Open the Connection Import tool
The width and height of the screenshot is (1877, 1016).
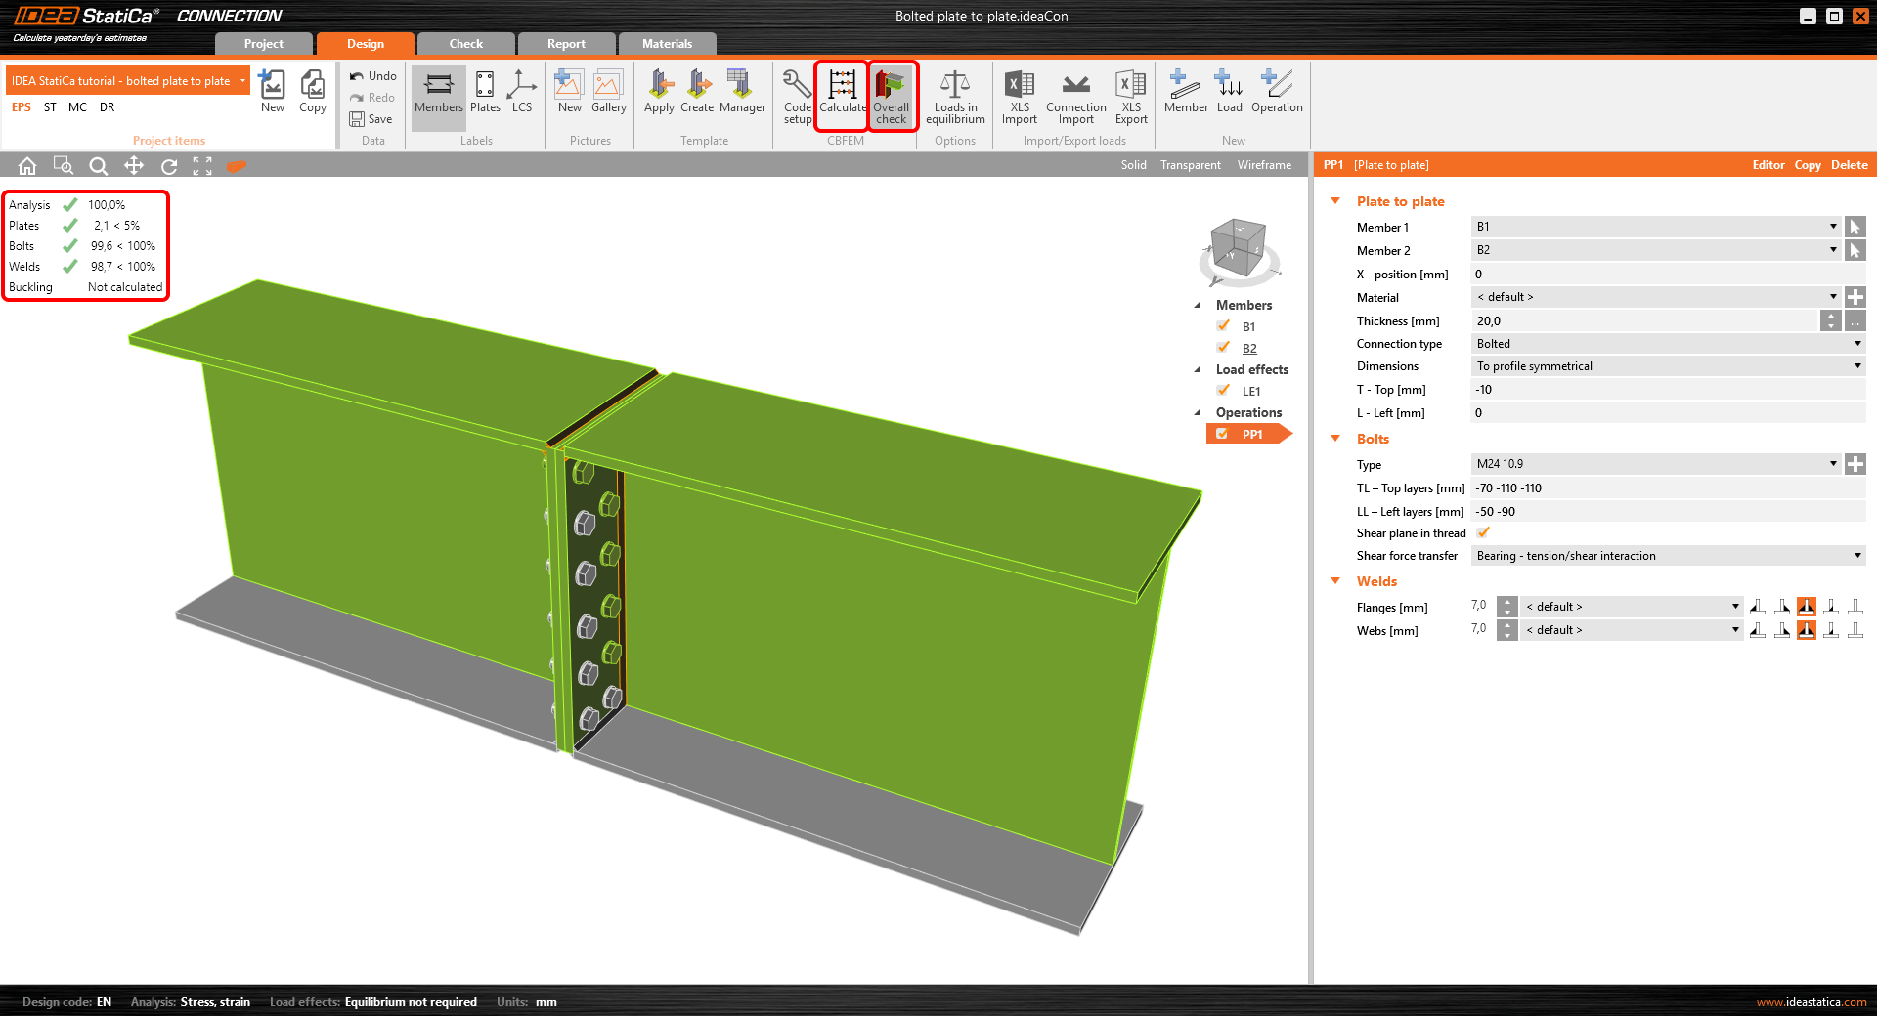coord(1074,95)
